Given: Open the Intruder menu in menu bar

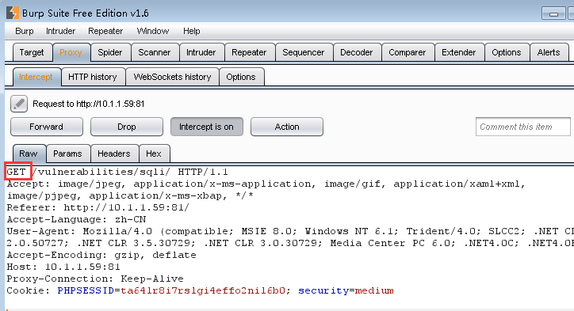Looking at the screenshot, I should pyautogui.click(x=61, y=31).
